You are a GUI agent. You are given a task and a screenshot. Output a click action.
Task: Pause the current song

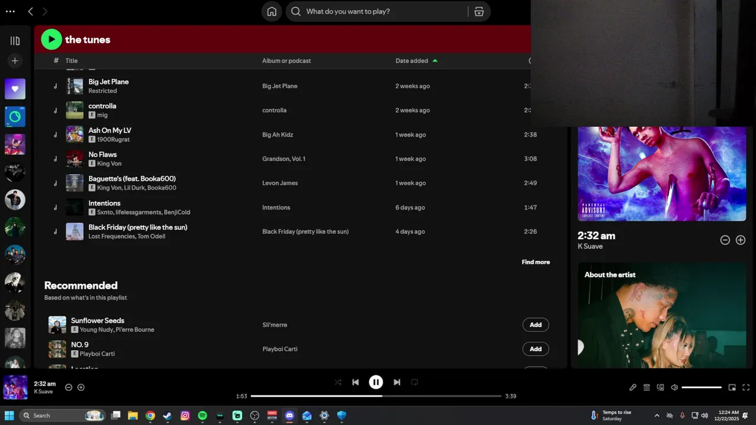(376, 382)
